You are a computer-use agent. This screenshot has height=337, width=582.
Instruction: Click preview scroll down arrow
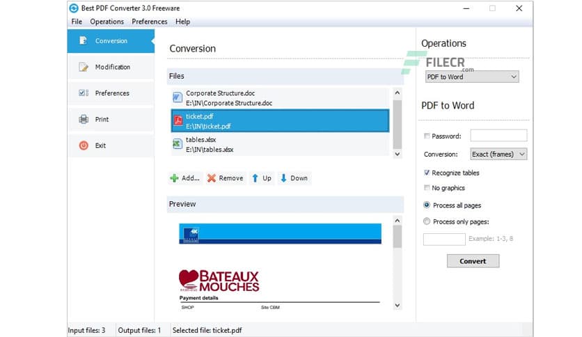point(397,306)
